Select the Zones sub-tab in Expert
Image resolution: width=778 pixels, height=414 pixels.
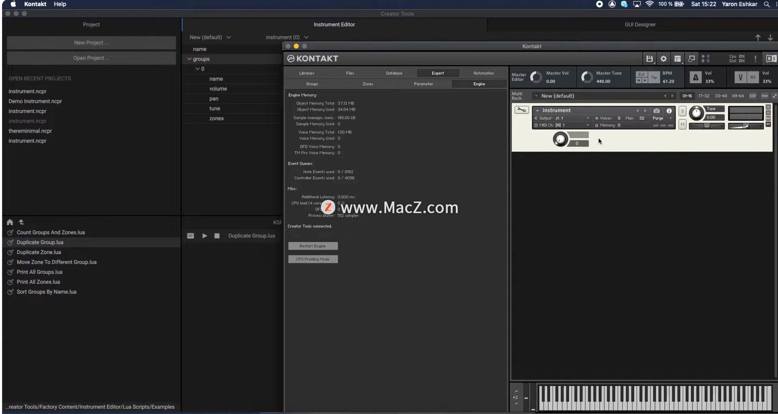click(x=368, y=84)
